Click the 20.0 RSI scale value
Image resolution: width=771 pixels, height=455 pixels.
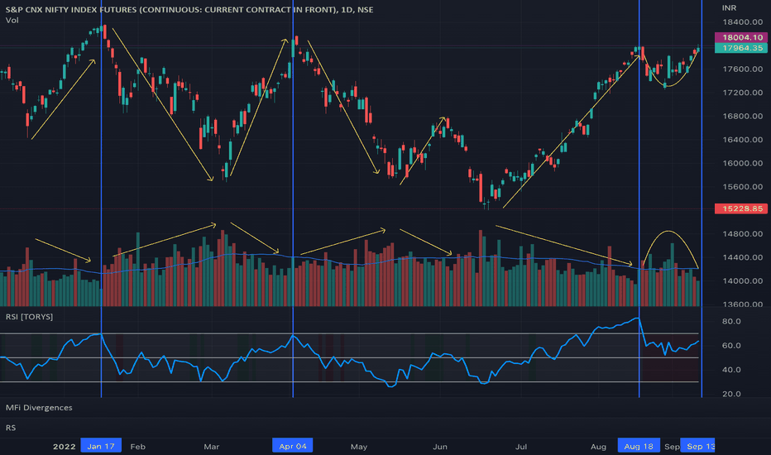pos(731,394)
